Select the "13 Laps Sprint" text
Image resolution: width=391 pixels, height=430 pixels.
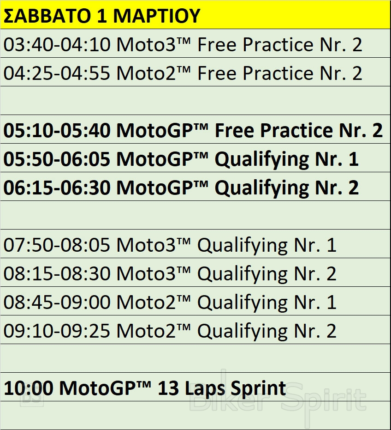(x=222, y=388)
